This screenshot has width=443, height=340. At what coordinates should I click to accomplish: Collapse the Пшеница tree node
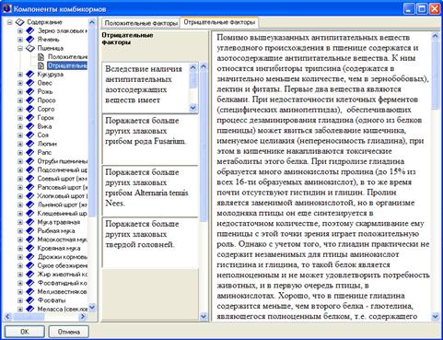20,48
